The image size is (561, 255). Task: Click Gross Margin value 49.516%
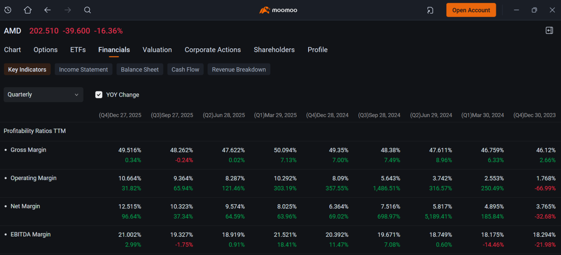(130, 150)
